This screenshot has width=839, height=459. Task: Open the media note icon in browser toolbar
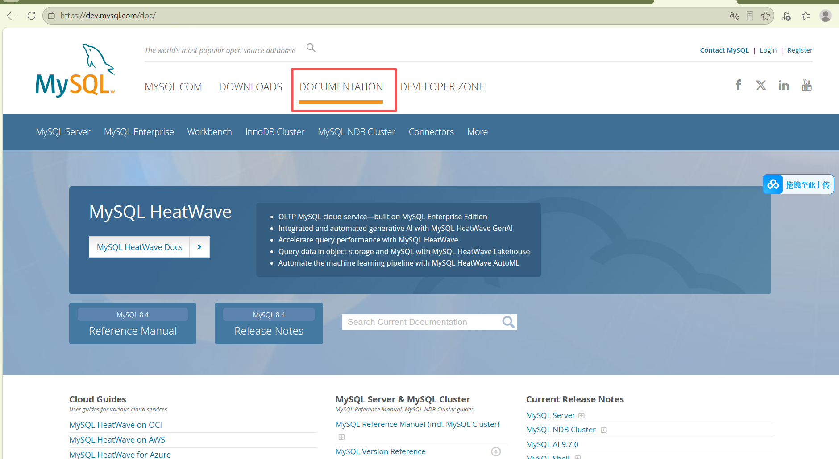pyautogui.click(x=786, y=16)
